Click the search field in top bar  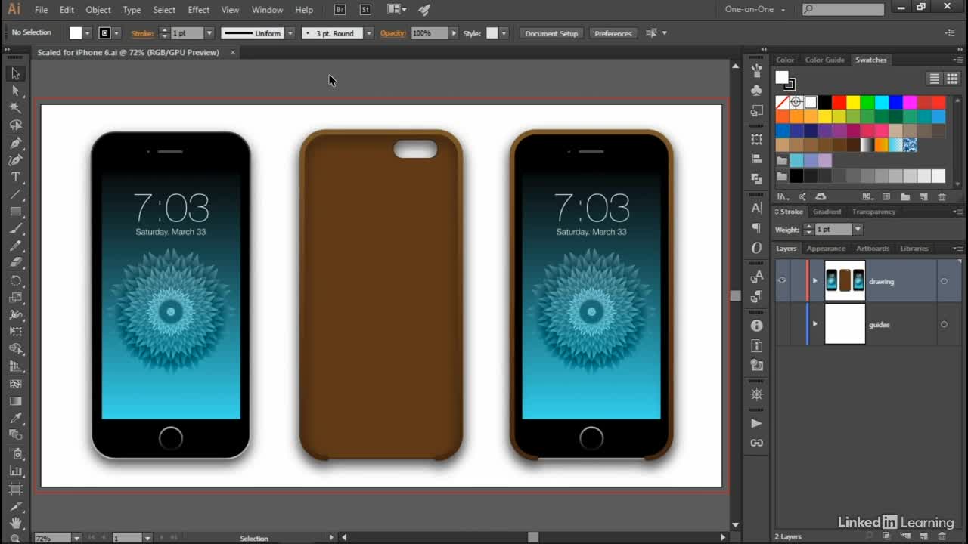843,10
